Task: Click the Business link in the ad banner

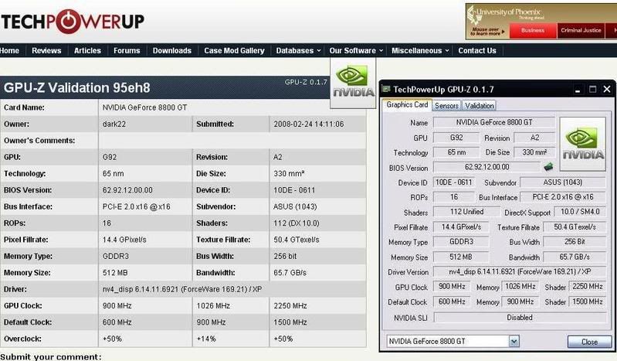Action: pyautogui.click(x=532, y=31)
